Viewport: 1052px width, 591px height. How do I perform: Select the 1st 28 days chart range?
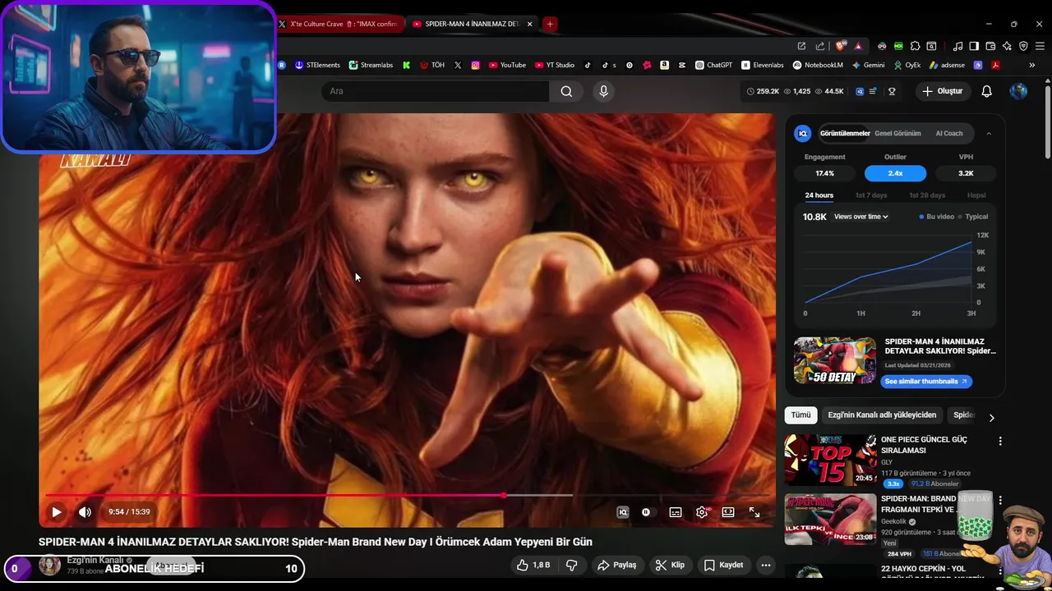927,195
